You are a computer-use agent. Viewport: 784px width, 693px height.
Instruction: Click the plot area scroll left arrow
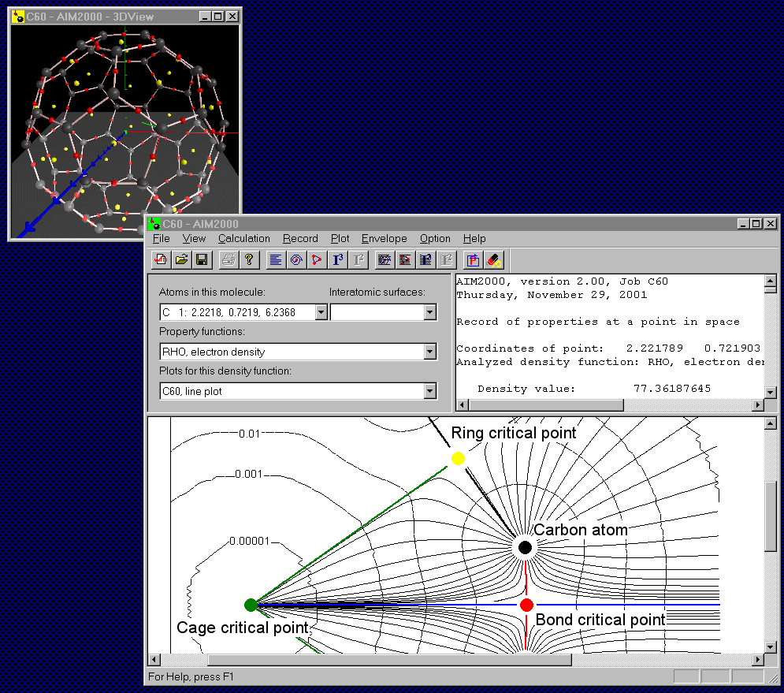pyautogui.click(x=154, y=659)
